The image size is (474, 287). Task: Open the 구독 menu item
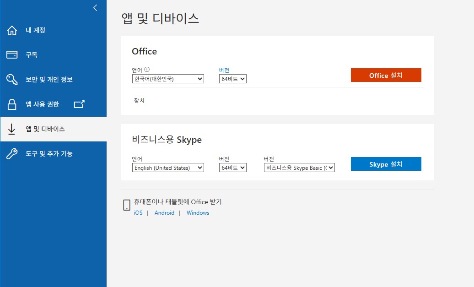pos(54,55)
